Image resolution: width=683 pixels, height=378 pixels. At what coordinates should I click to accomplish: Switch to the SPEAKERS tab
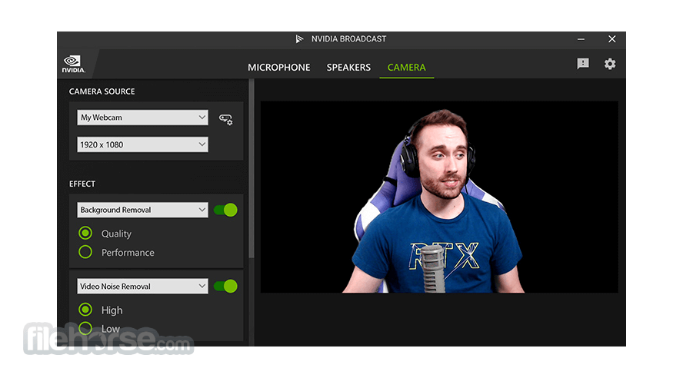click(x=348, y=68)
